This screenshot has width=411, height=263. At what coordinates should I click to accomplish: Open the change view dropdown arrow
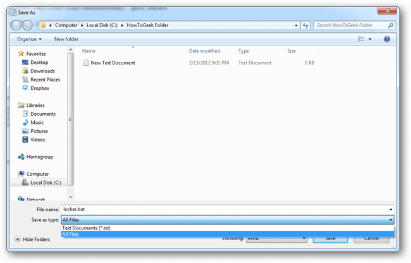pos(371,39)
